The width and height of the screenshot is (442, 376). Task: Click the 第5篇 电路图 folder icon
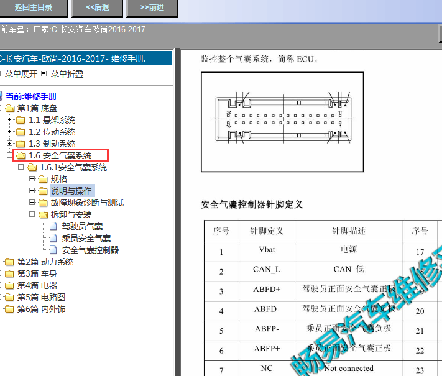(x=9, y=297)
